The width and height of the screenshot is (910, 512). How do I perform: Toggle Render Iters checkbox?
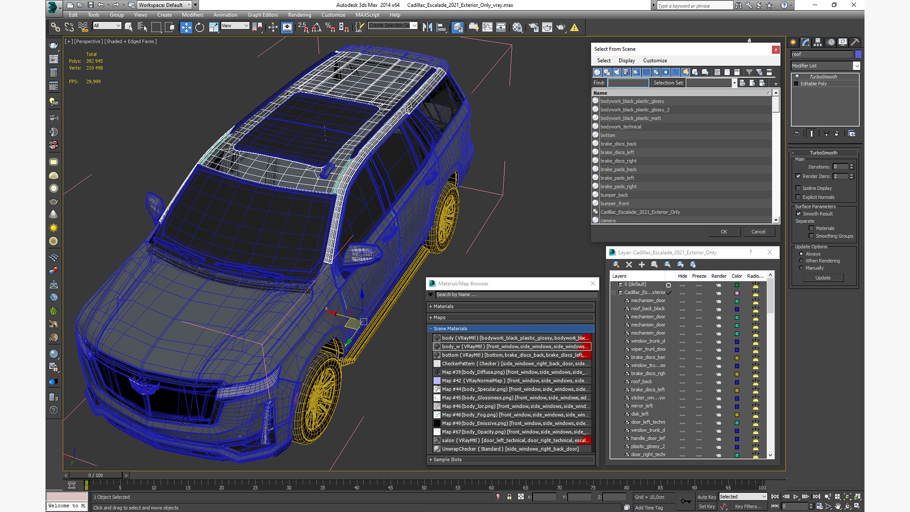[798, 176]
